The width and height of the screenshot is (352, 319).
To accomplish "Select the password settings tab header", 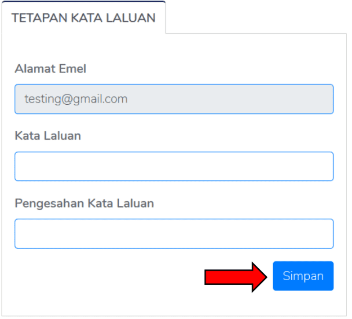I will [84, 18].
